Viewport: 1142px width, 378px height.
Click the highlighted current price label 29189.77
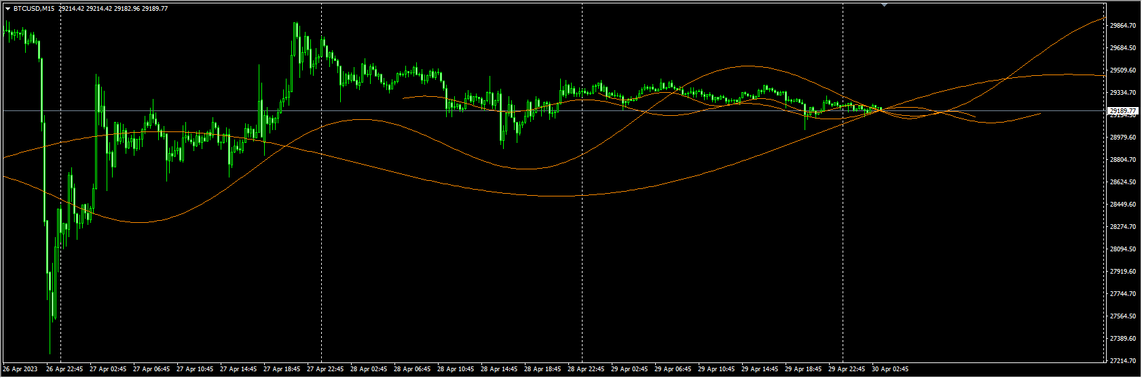pos(1122,110)
